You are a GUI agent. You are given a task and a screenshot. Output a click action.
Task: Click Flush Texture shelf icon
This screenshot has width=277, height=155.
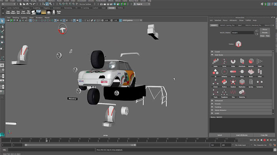coord(8,12)
